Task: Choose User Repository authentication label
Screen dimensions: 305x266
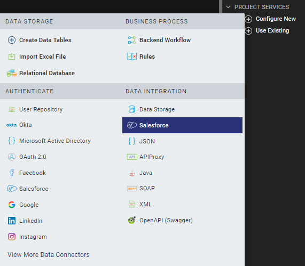Action: tap(41, 109)
